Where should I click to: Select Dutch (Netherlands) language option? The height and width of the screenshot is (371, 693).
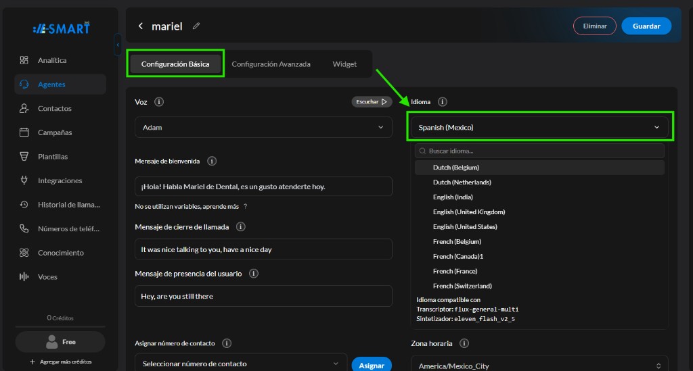[539, 182]
